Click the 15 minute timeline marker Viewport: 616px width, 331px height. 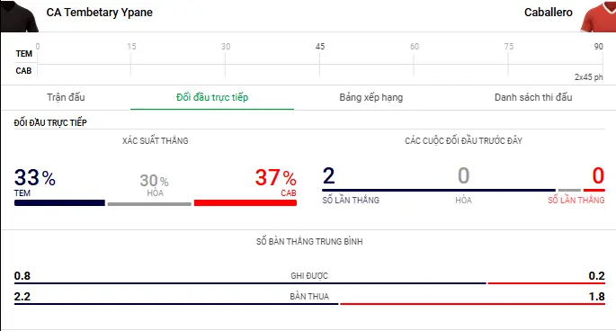(131, 47)
